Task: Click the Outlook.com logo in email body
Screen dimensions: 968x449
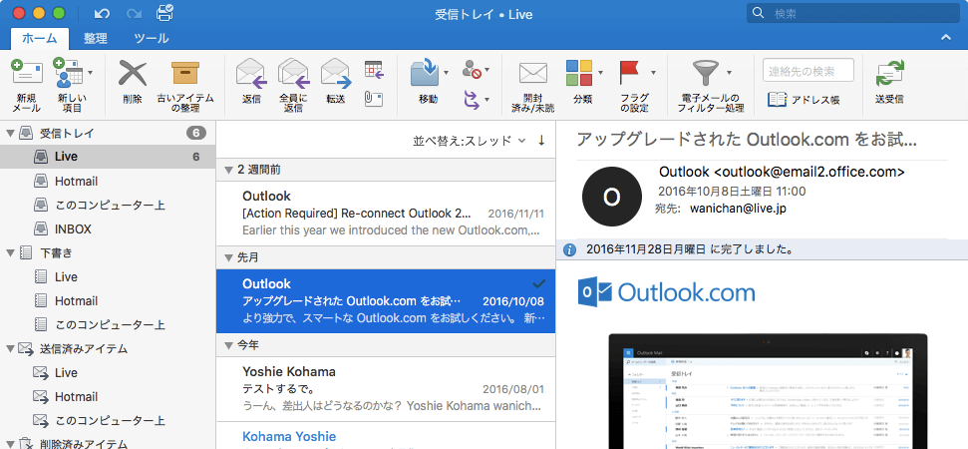Action: [x=666, y=292]
